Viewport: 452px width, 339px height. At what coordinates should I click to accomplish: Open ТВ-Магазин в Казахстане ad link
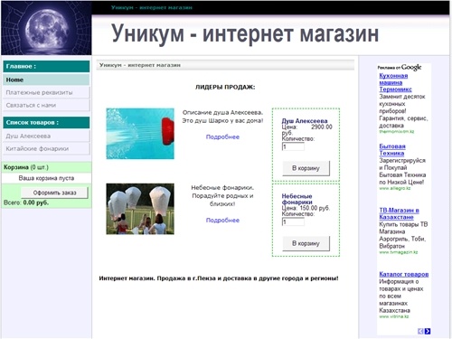(399, 213)
